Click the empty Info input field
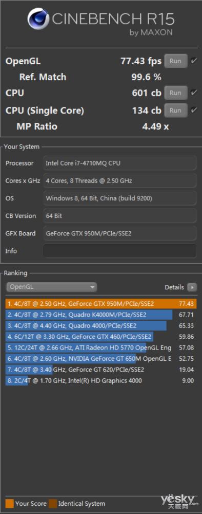202x514 pixels. tap(119, 251)
